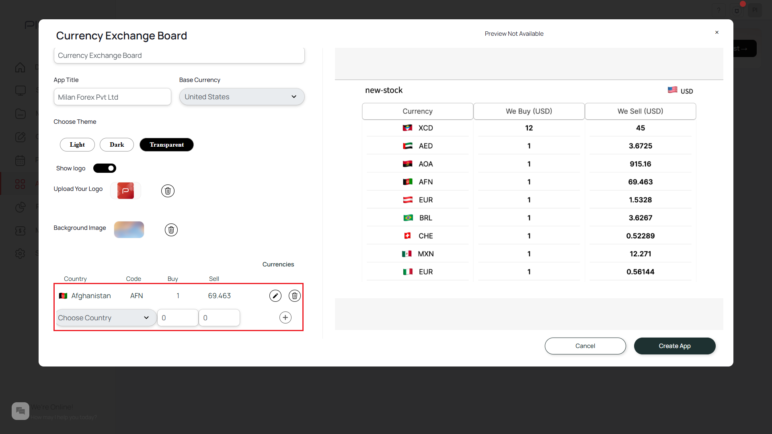Click the uploaded logo thumbnail
Screen dimensions: 772x434
125,191
